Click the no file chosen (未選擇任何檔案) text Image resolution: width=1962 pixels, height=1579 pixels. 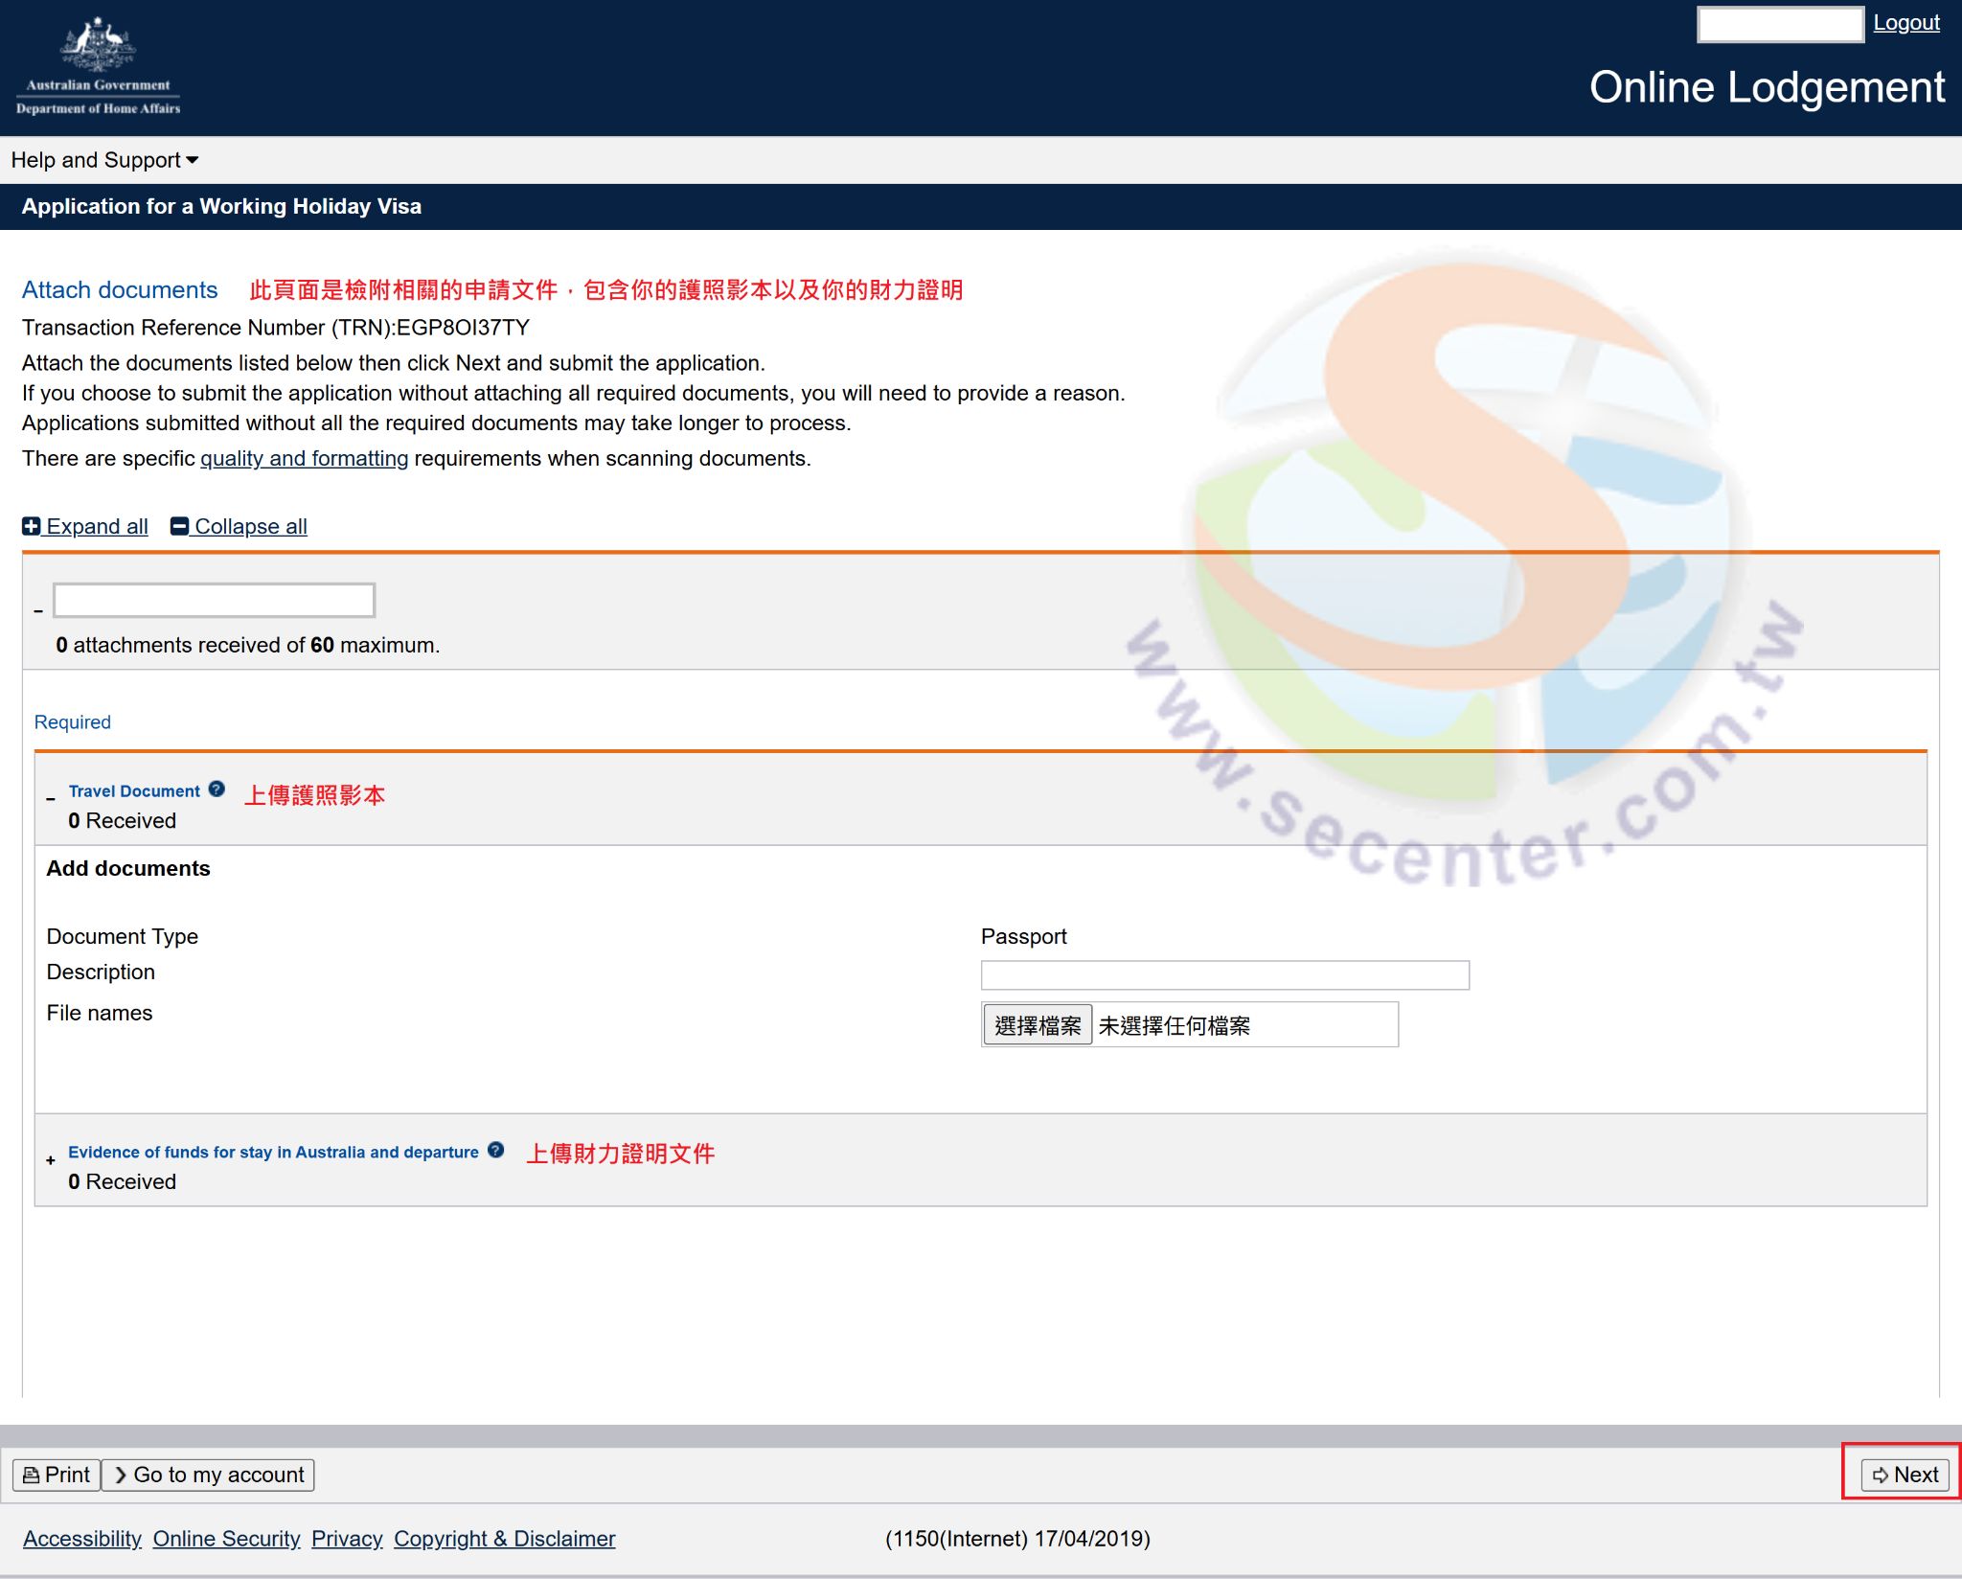click(1174, 1025)
